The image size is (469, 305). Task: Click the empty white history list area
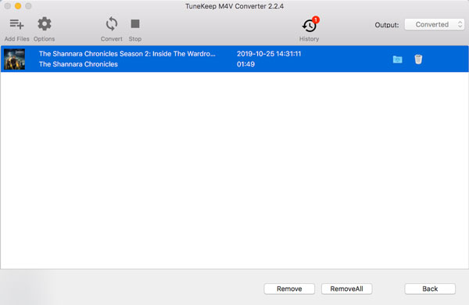[x=234, y=170]
